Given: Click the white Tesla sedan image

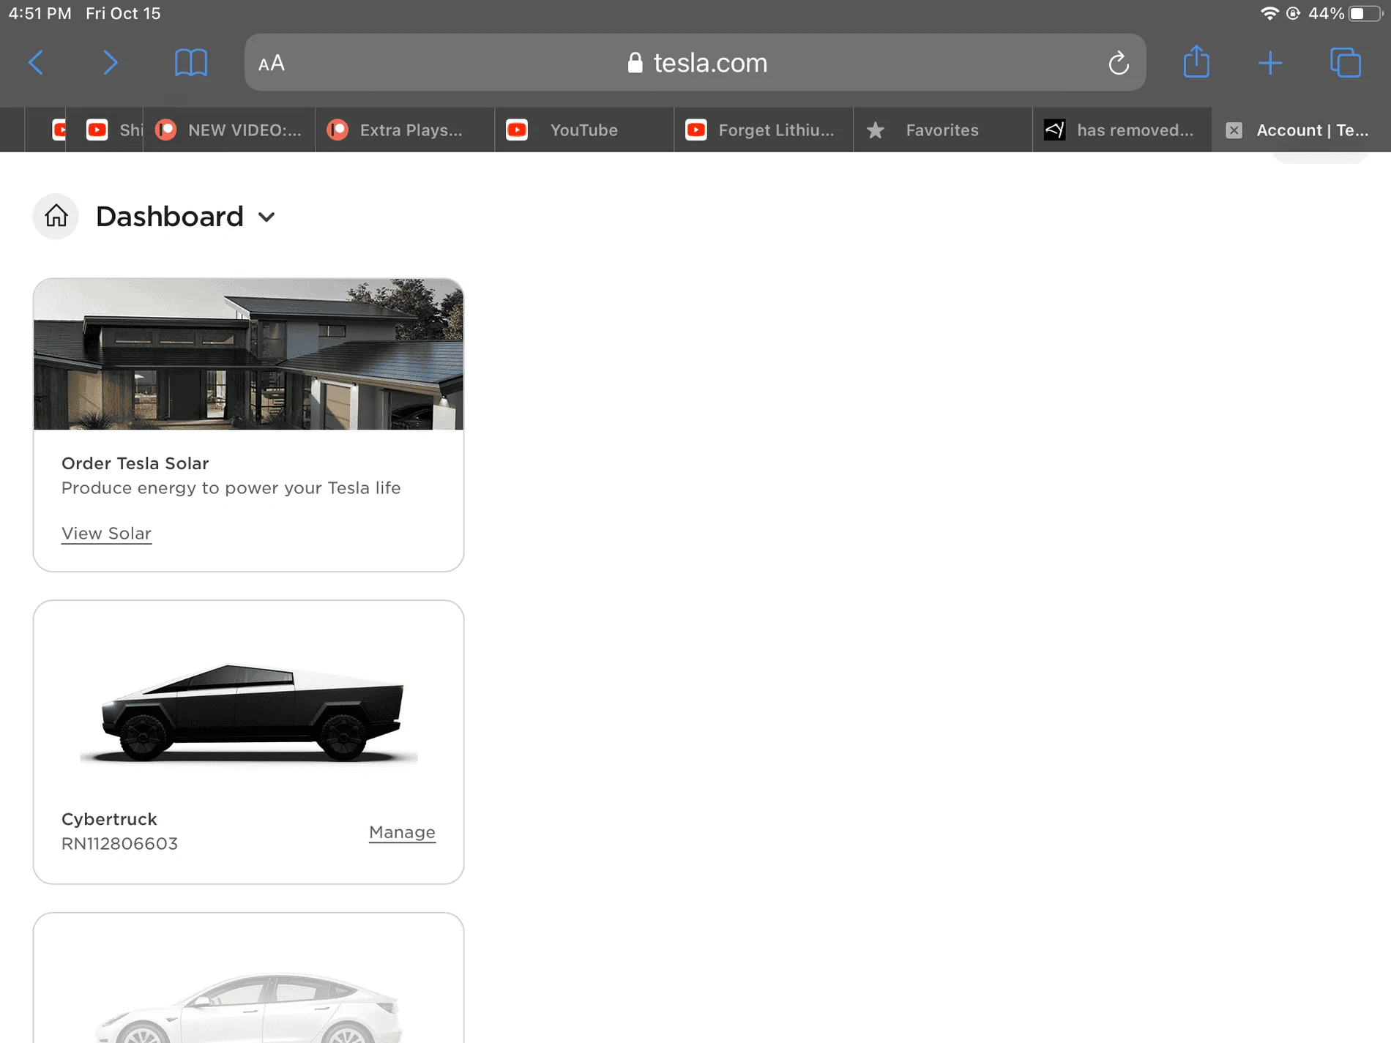Looking at the screenshot, I should pos(249,1008).
